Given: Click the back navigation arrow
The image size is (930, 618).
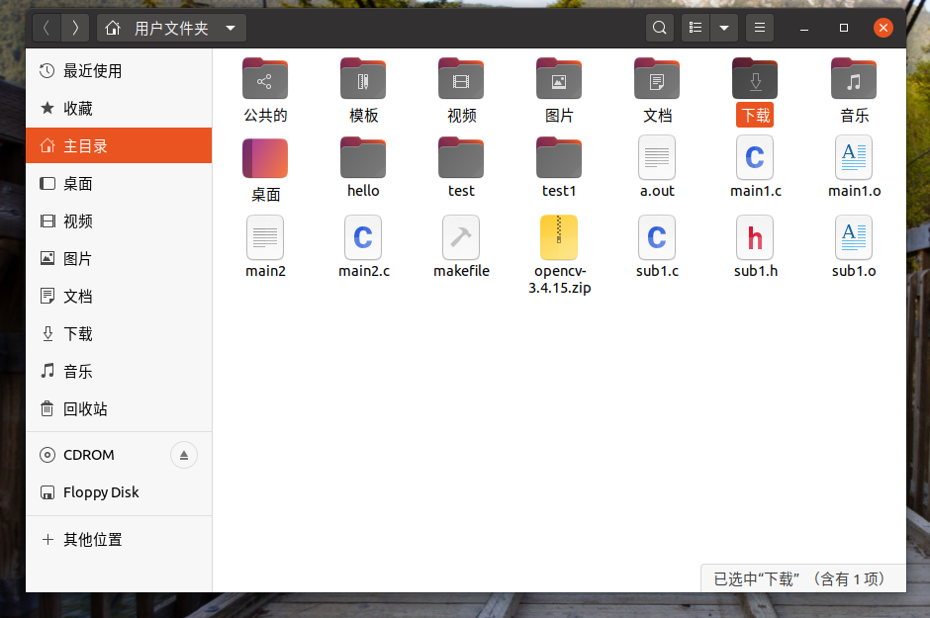Looking at the screenshot, I should pos(46,28).
